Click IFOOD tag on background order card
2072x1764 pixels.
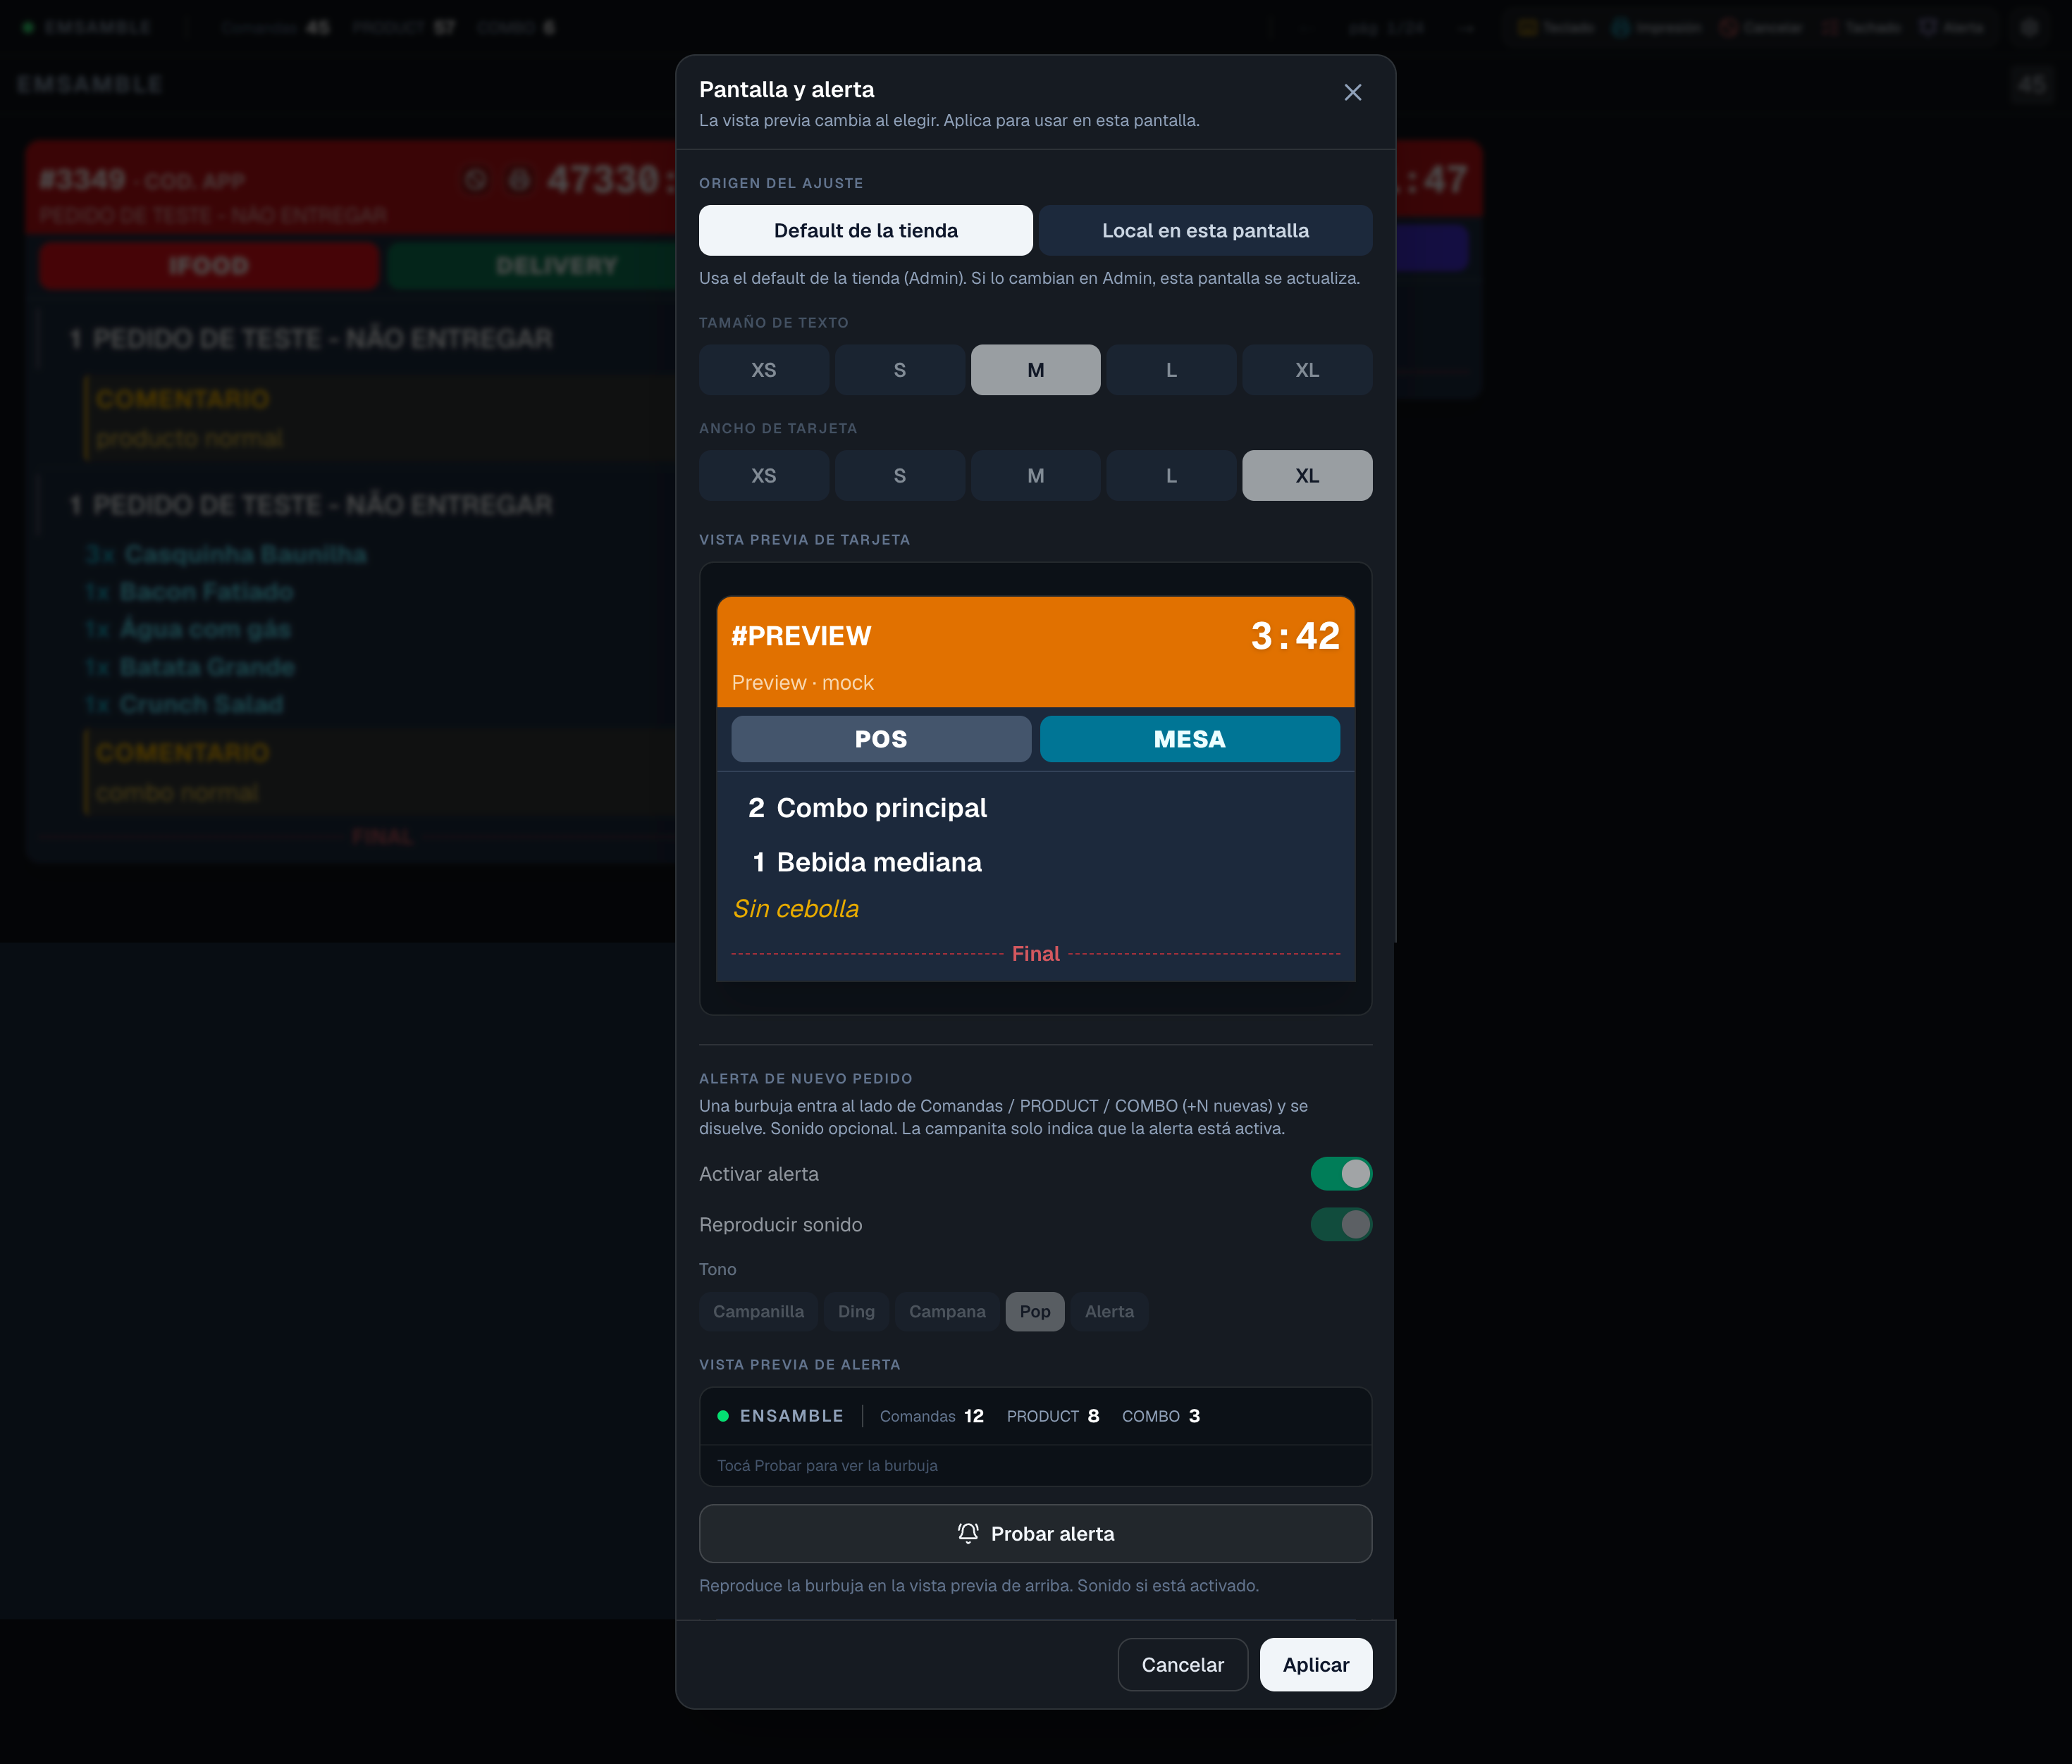coord(209,266)
